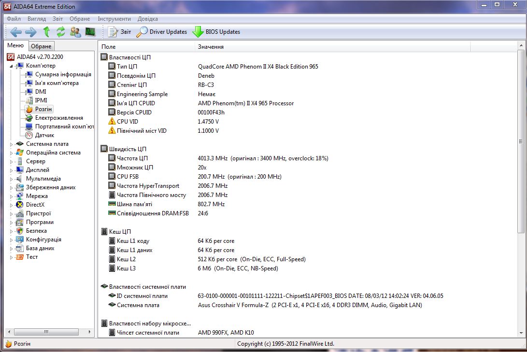
Task: Go back with the left arrow icon
Action: tap(16, 32)
